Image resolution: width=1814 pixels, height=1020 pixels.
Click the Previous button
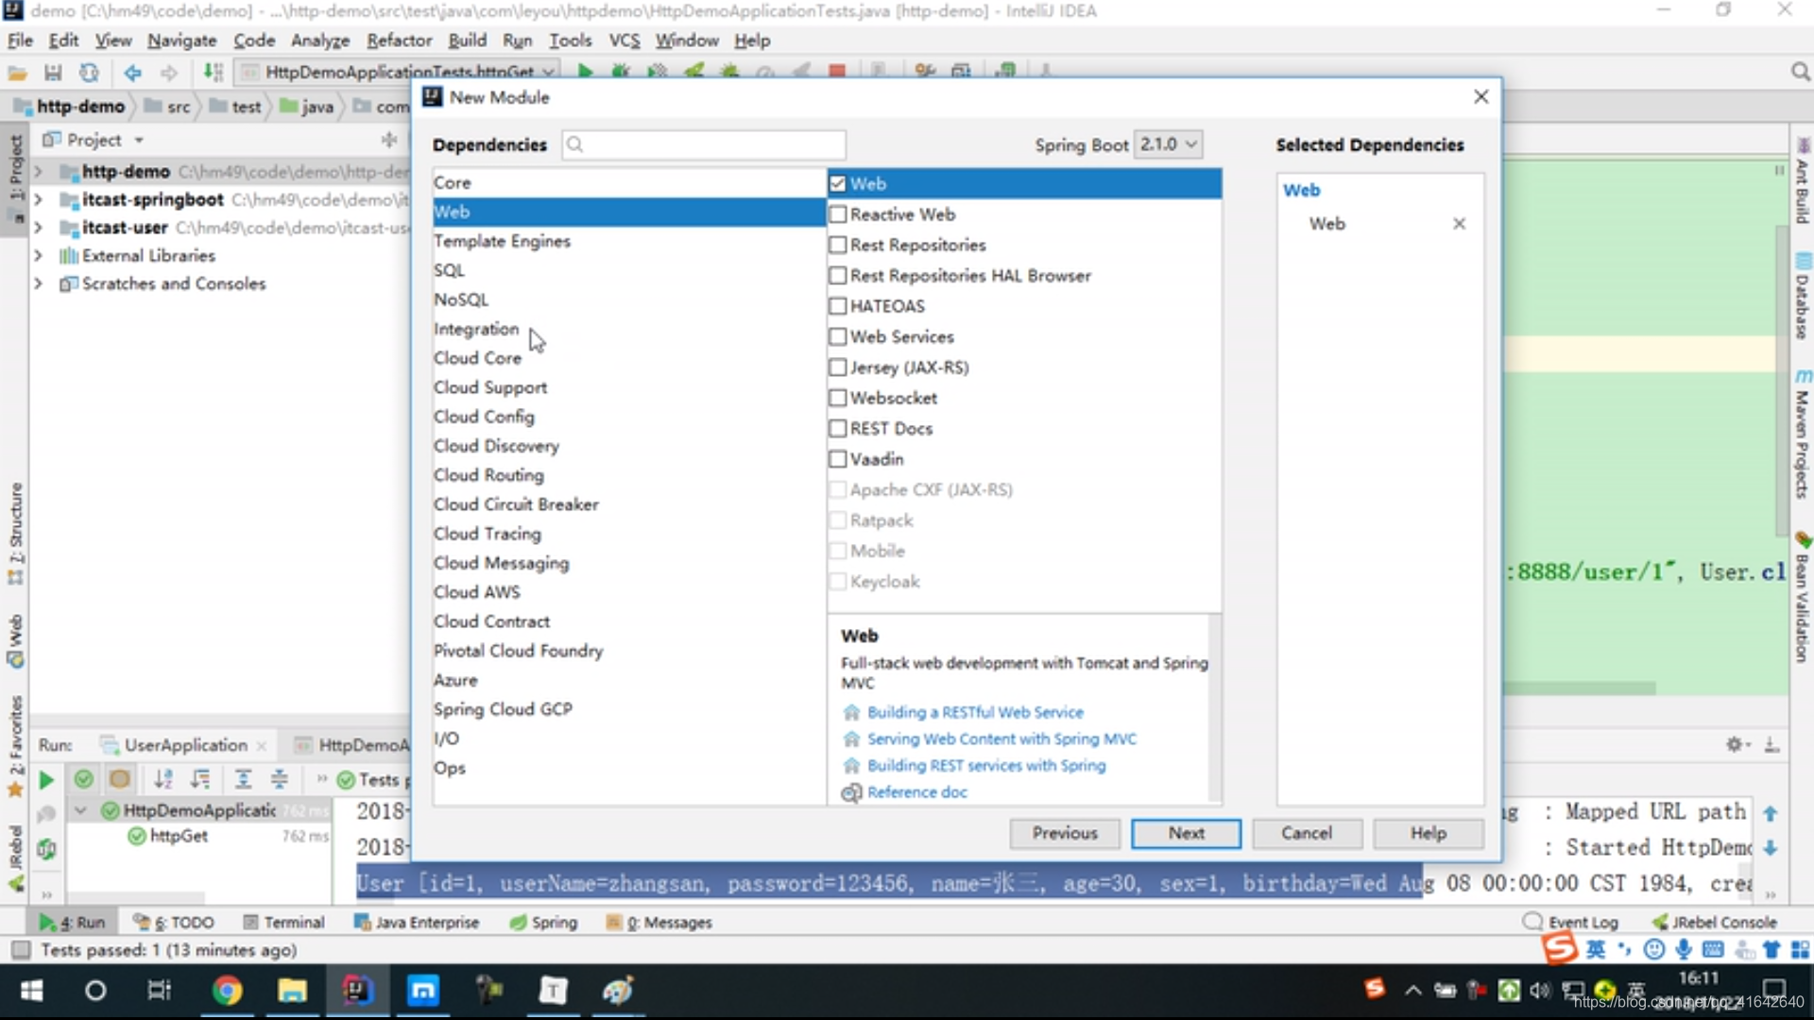click(1065, 833)
